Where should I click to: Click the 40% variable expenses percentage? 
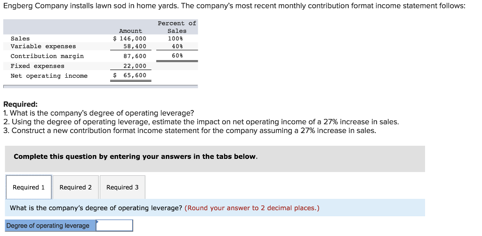(177, 47)
